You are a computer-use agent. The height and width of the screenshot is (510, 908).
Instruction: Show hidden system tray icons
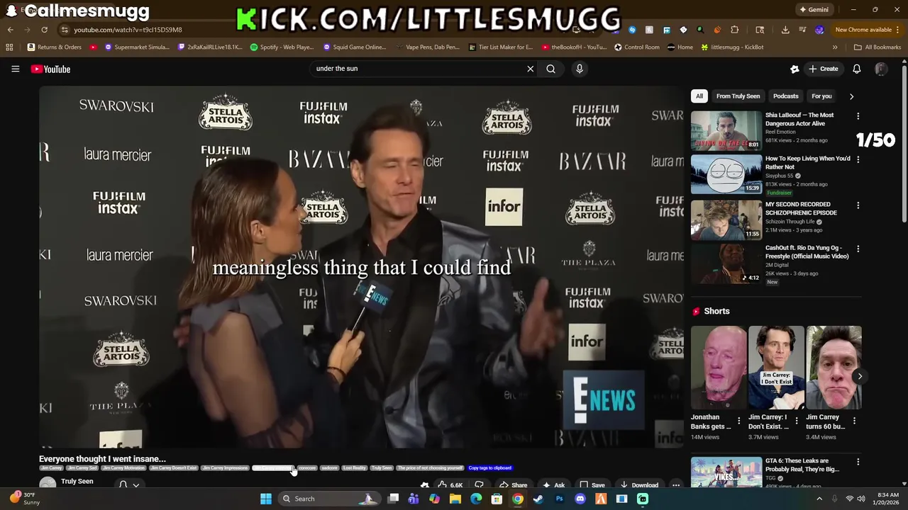click(x=819, y=499)
